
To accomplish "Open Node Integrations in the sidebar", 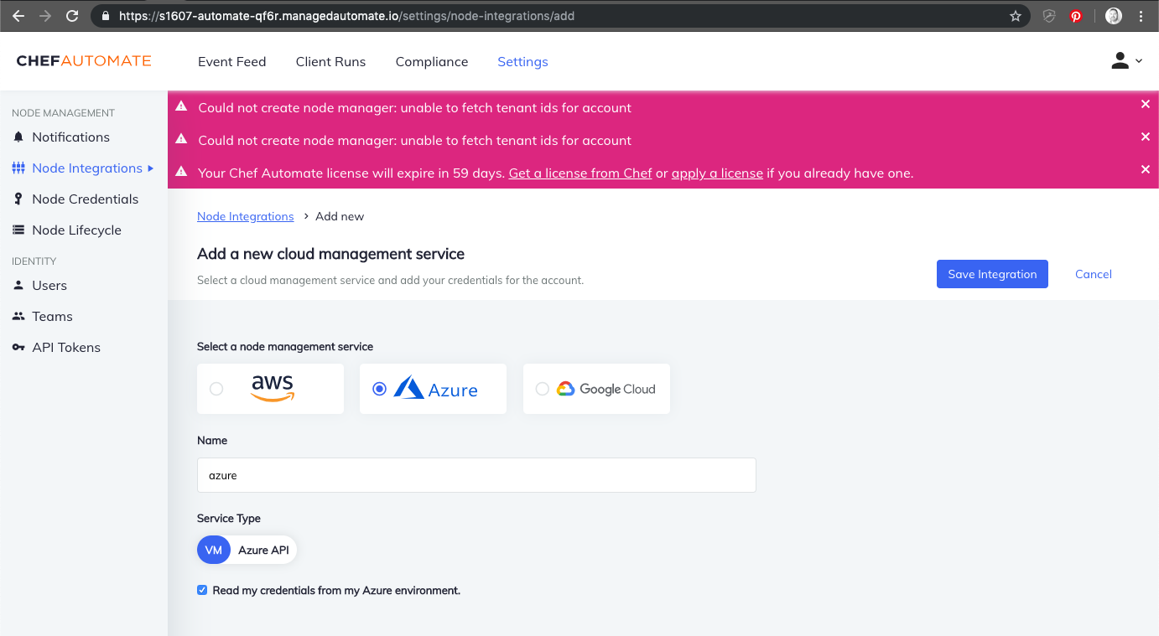I will 87,168.
